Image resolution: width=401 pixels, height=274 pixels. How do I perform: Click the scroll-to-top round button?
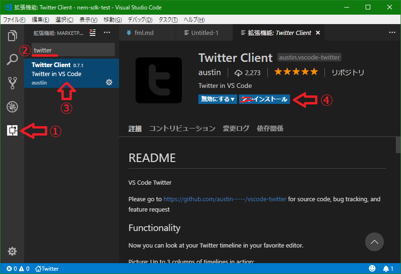point(374,242)
